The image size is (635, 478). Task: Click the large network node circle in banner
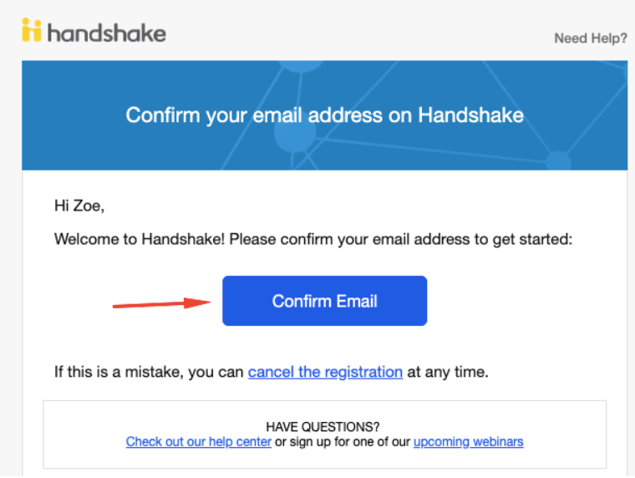tap(295, 131)
